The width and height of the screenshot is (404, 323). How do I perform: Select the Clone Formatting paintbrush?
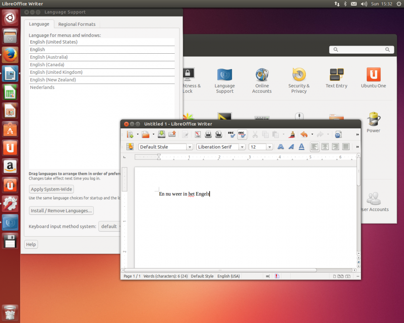292,134
